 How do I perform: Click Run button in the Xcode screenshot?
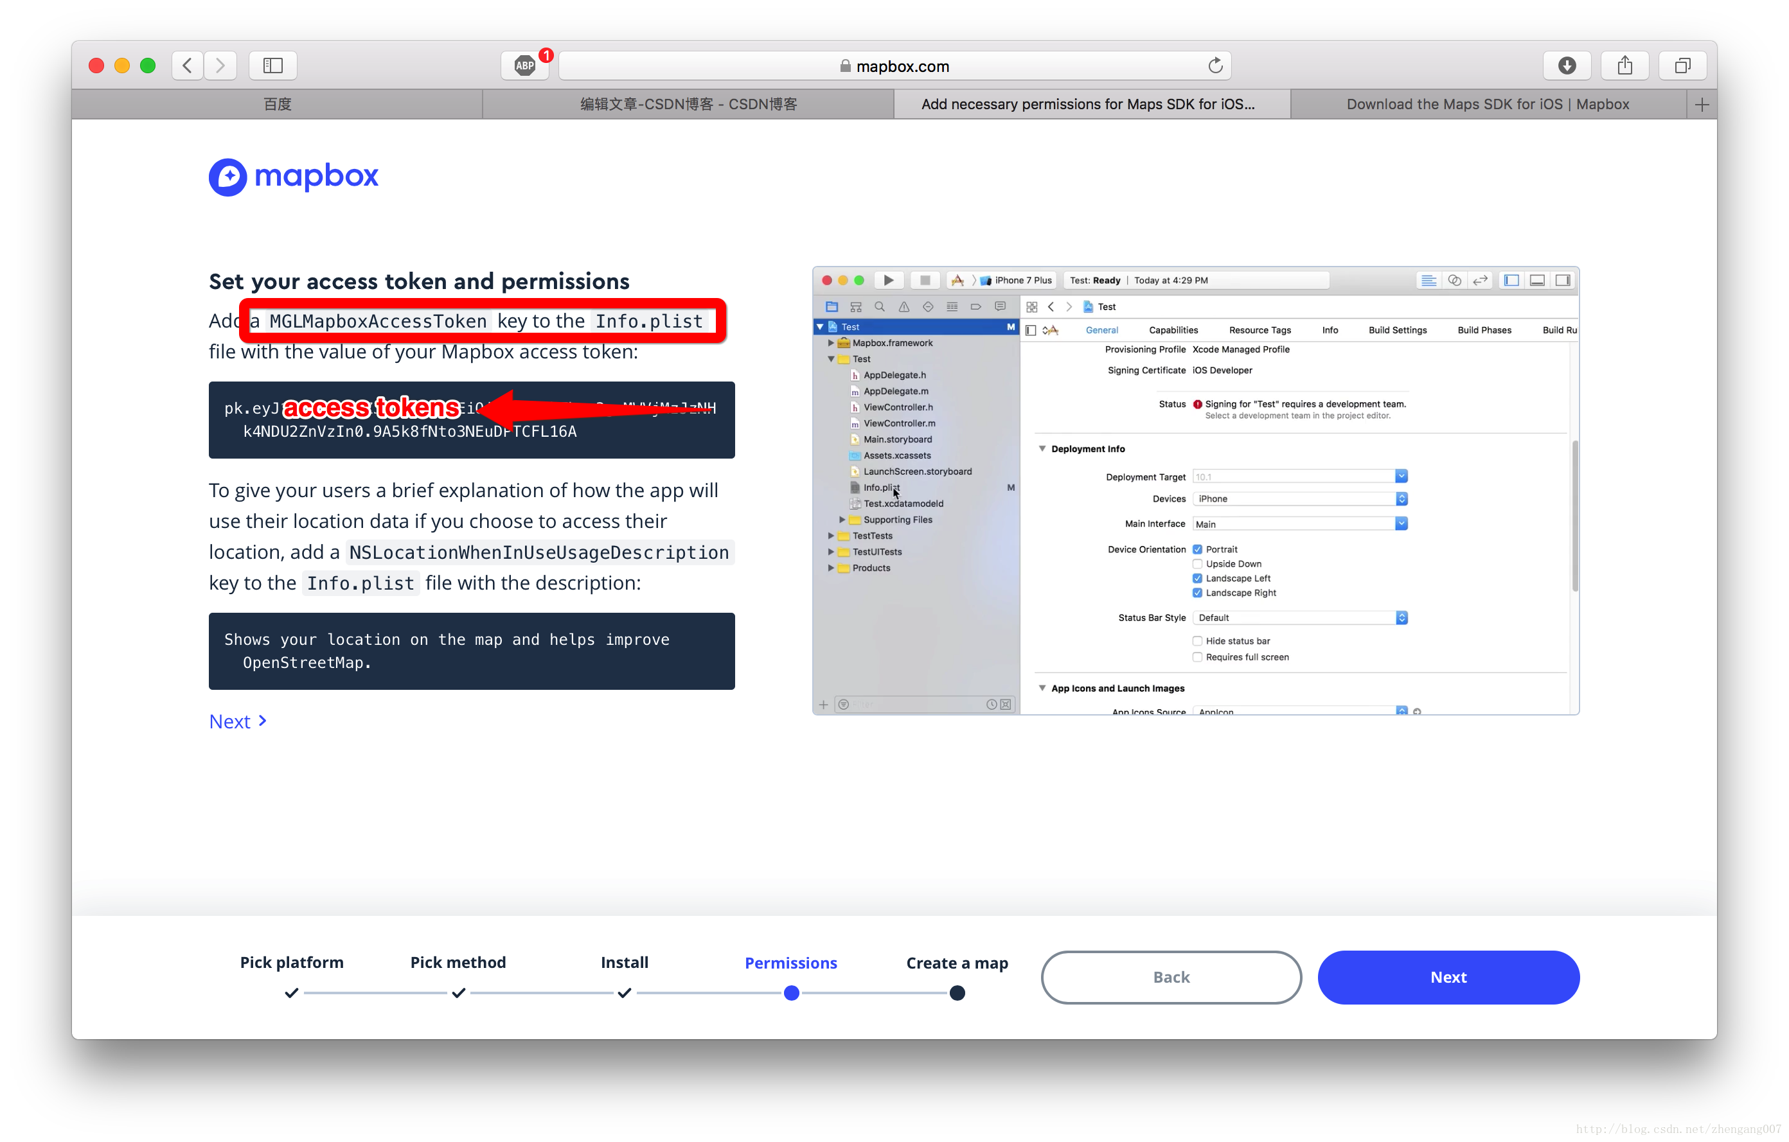point(889,280)
